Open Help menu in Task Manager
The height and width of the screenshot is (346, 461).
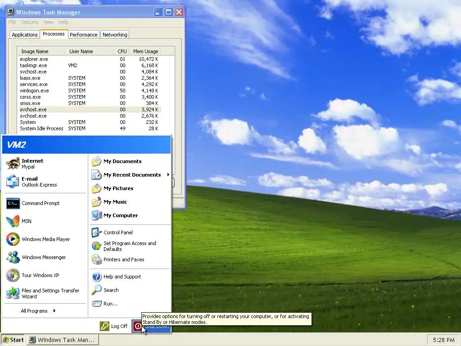pos(63,22)
